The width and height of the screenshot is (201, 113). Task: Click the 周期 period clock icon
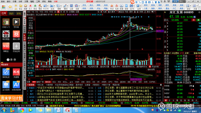click(58, 7)
